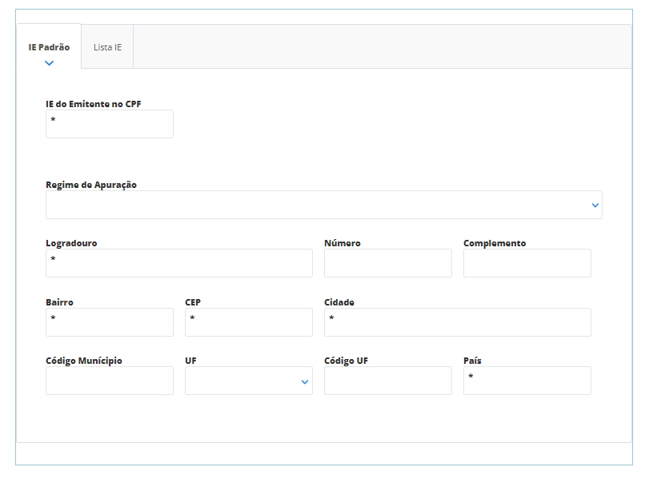Focus the Bairro text field
The width and height of the screenshot is (649, 479).
click(x=110, y=322)
